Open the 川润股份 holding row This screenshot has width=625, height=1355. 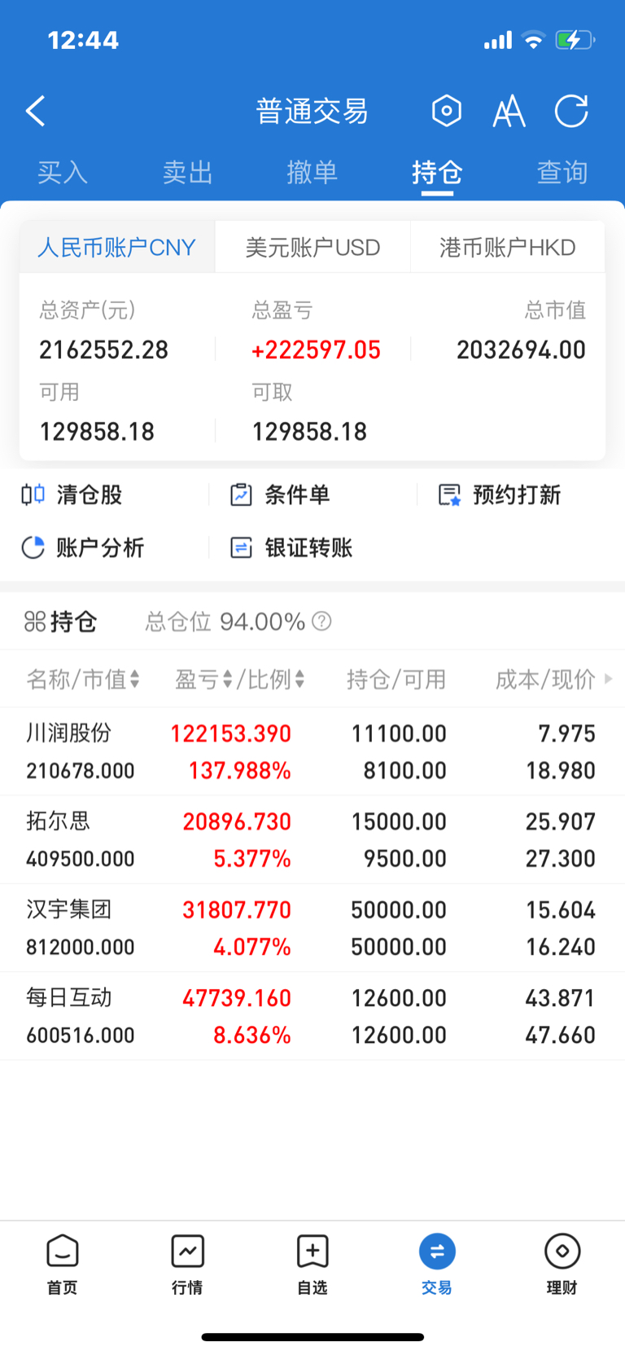[312, 751]
